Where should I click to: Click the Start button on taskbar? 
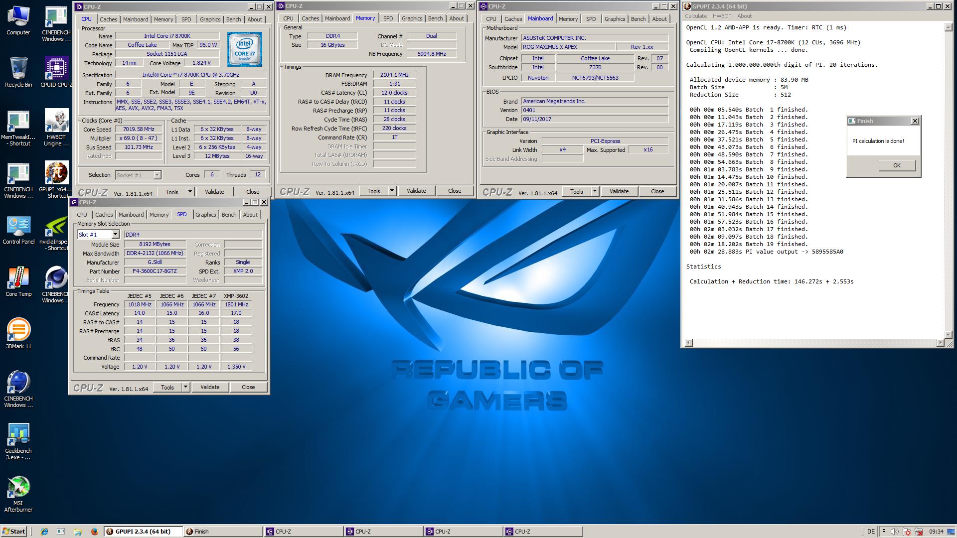[14, 532]
